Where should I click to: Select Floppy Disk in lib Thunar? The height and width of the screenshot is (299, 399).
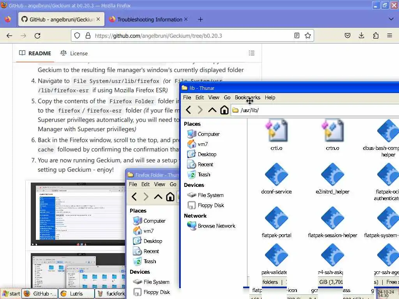pyautogui.click(x=206, y=206)
